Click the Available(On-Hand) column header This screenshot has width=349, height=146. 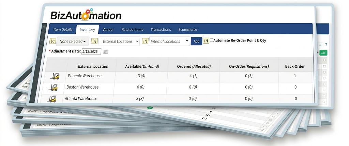coord(142,66)
